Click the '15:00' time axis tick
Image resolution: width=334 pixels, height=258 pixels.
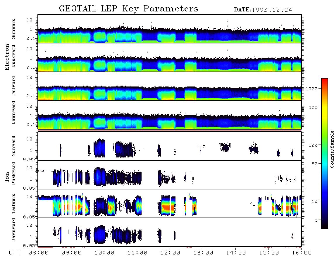click(x=269, y=253)
